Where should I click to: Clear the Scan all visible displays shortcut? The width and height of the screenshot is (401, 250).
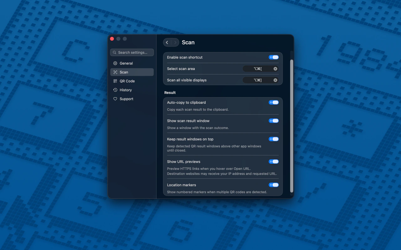(275, 80)
